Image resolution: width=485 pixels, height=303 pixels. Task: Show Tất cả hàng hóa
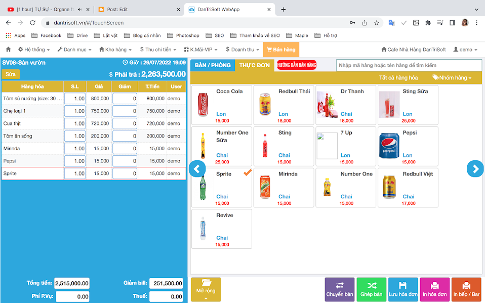[x=398, y=77]
